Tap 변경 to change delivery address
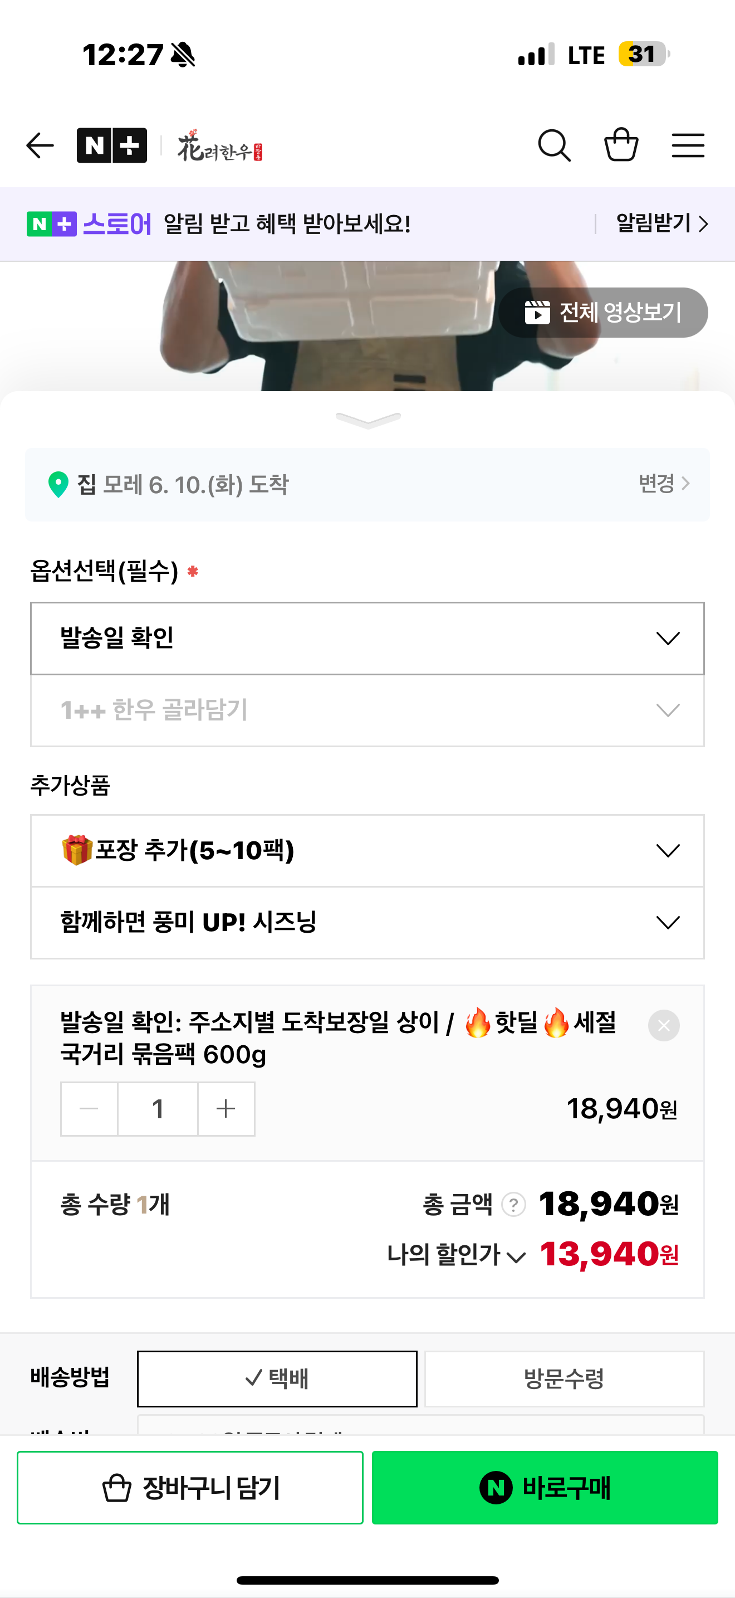735x1598 pixels. pos(664,483)
